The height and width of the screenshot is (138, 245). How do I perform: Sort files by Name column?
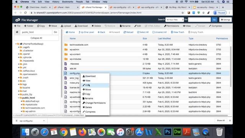72,38
